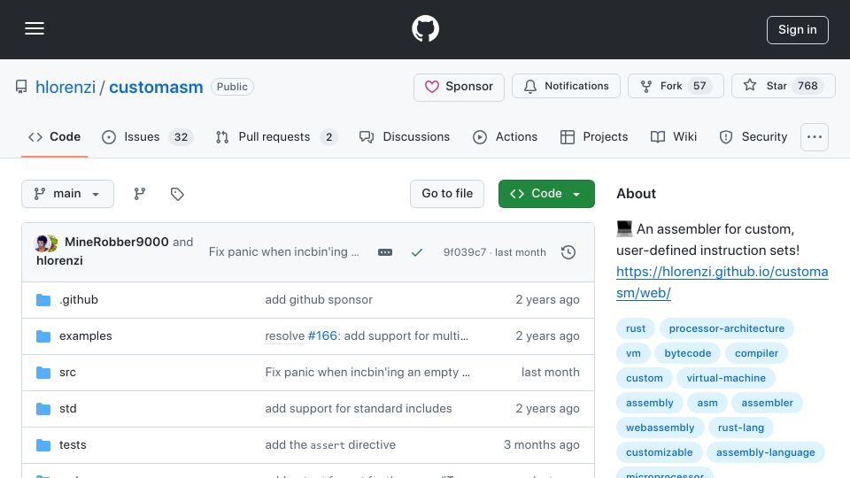Select the virtual-machine topic tag
The width and height of the screenshot is (850, 478).
click(x=726, y=378)
